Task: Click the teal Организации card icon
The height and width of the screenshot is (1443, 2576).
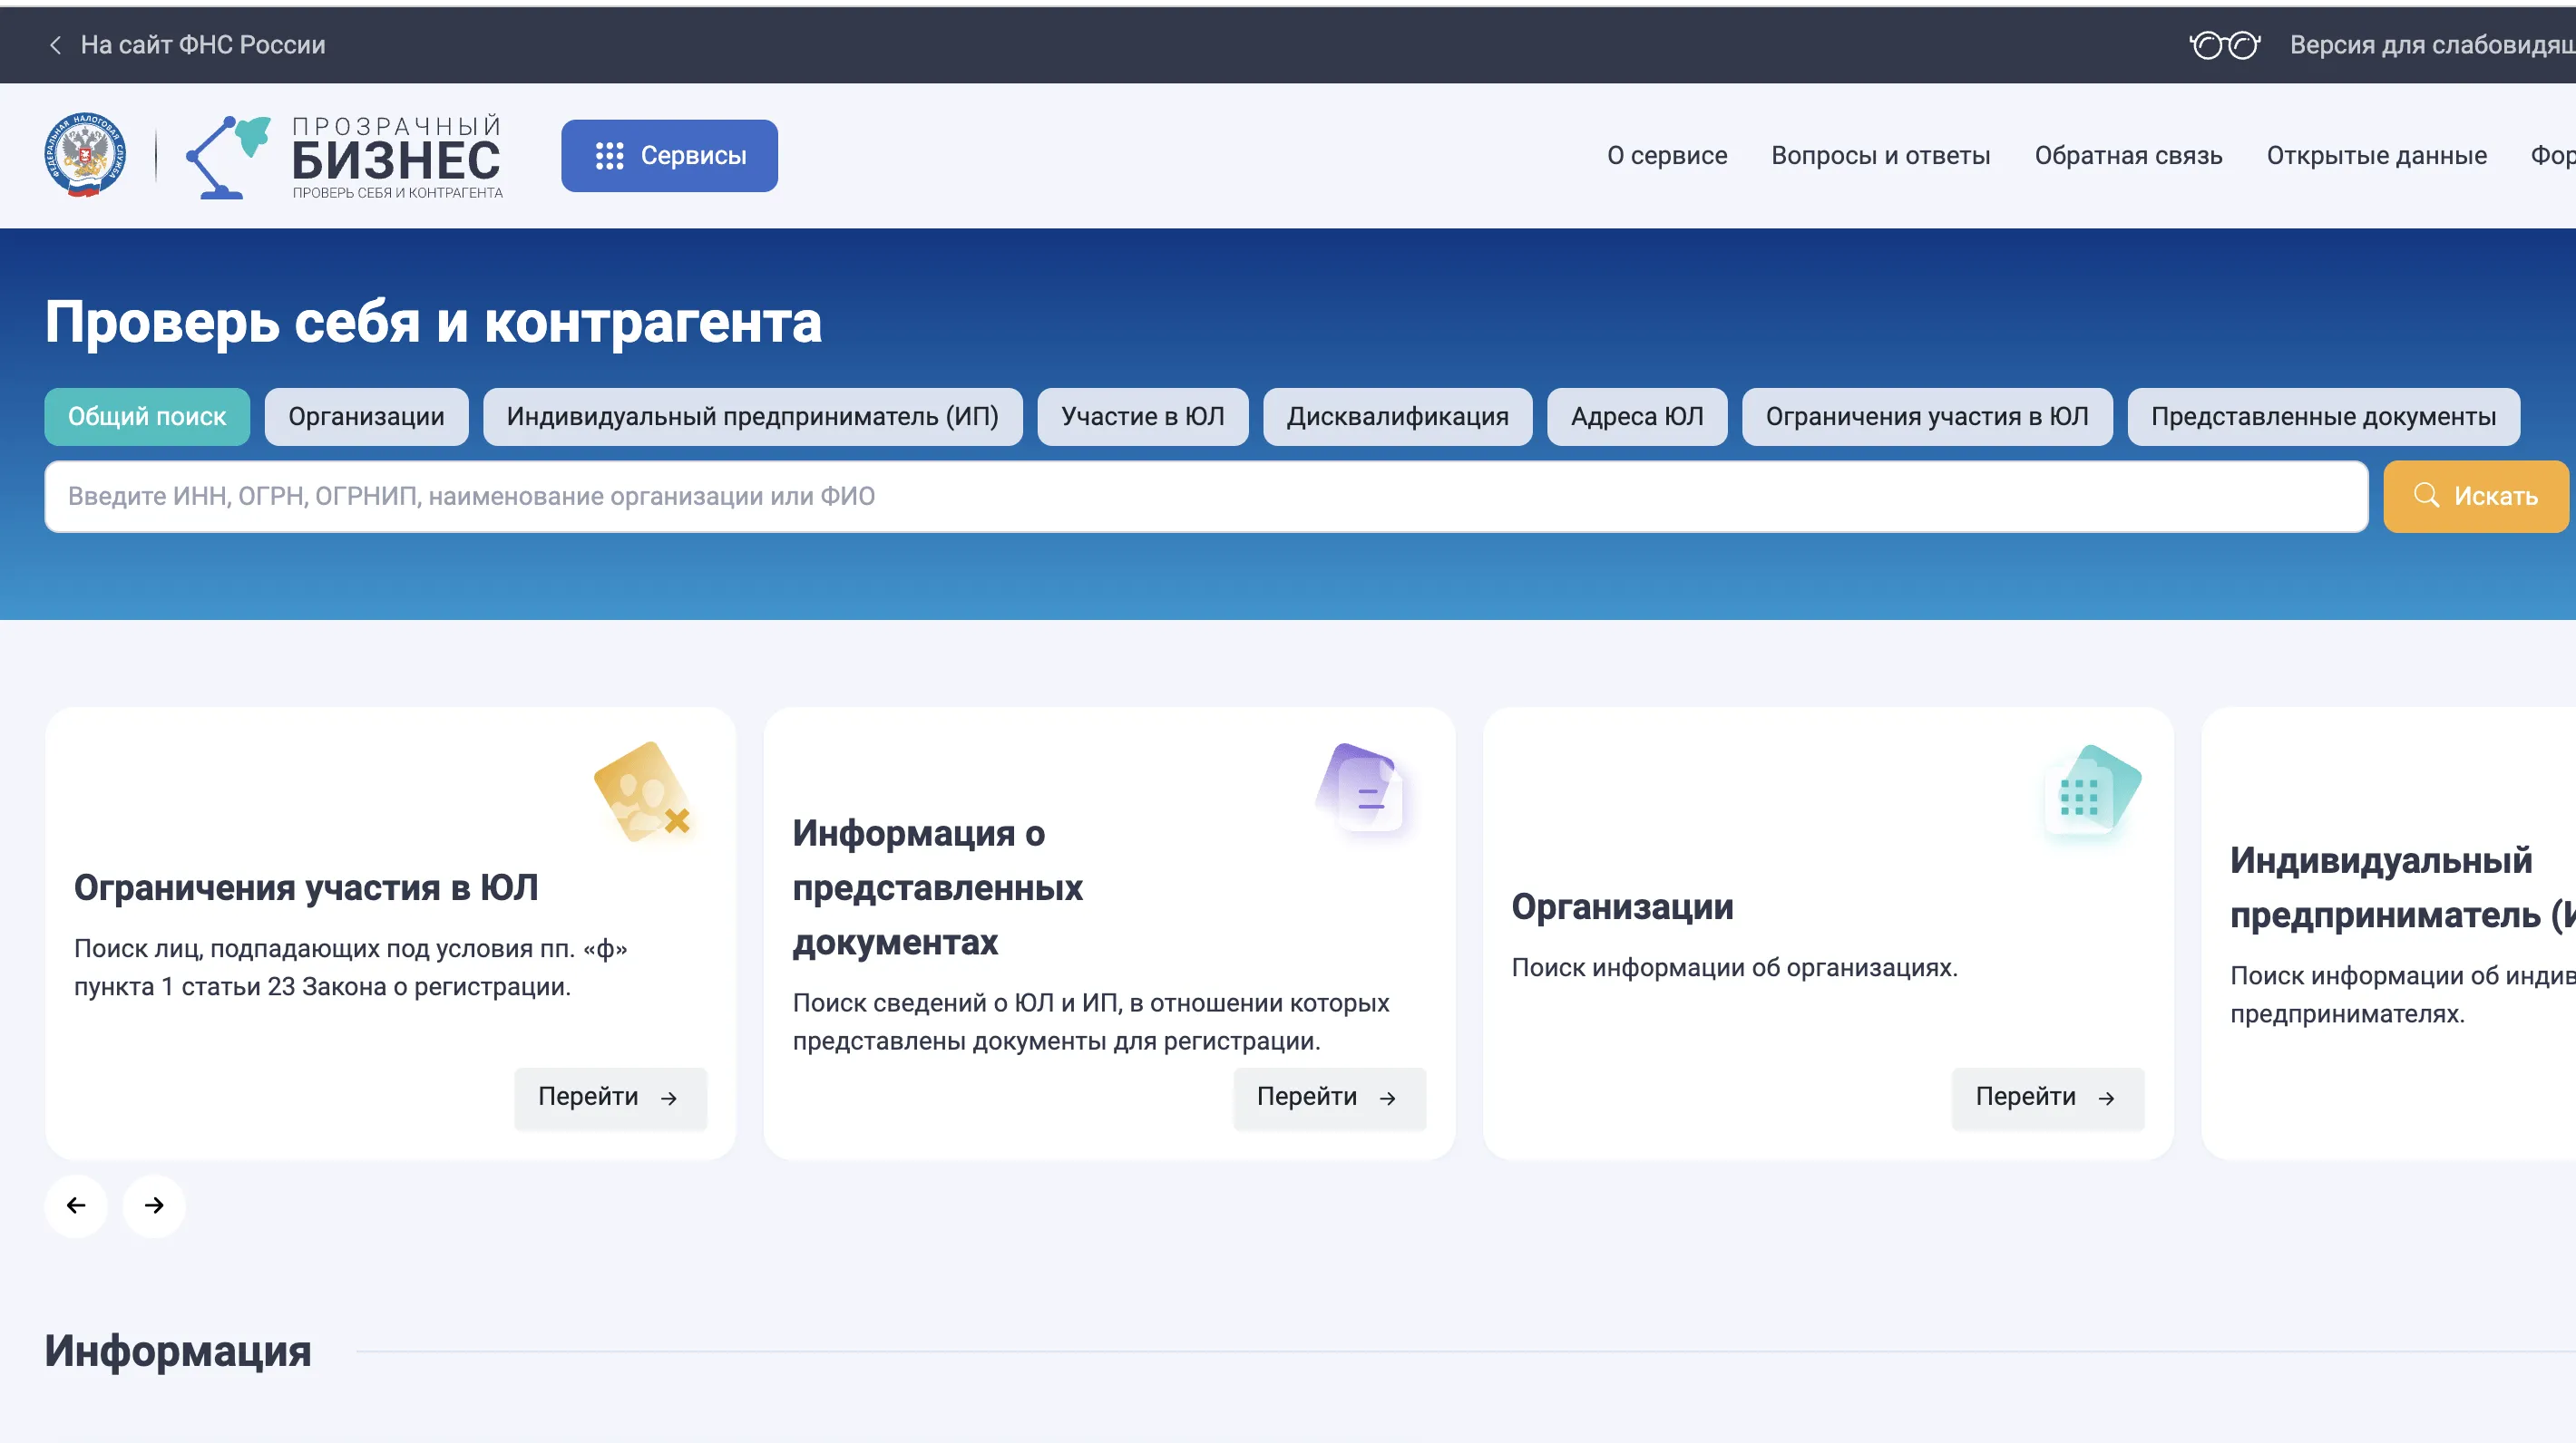Action: point(2090,794)
